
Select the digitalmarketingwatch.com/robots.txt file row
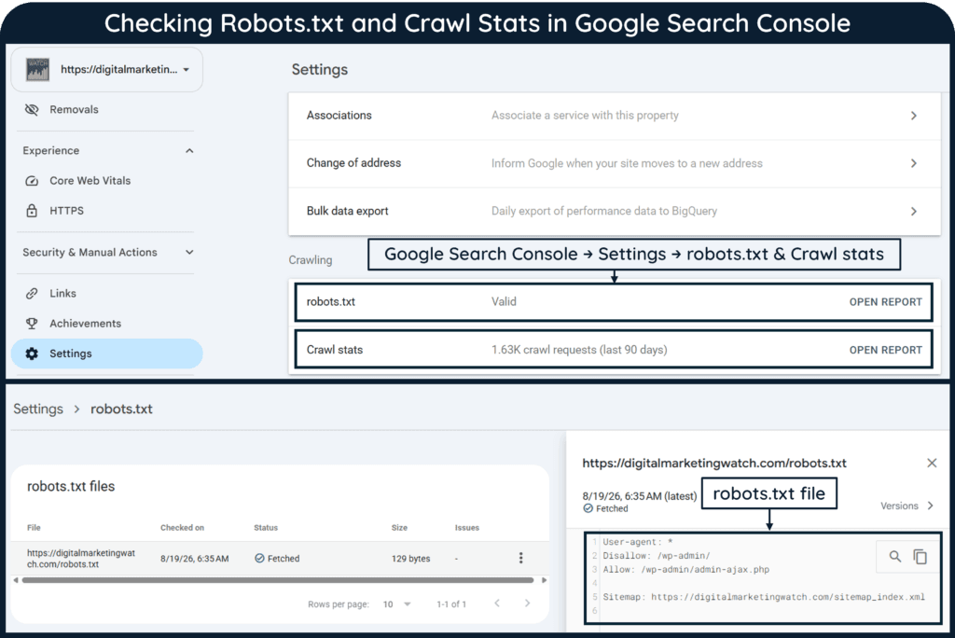280,558
